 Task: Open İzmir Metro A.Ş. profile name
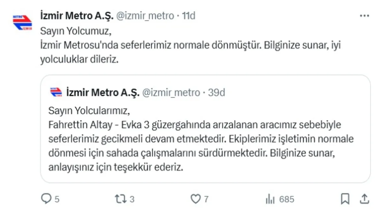pyautogui.click(x=77, y=15)
